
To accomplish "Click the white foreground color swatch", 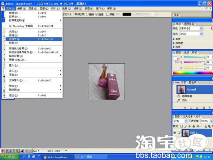I will [175, 58].
